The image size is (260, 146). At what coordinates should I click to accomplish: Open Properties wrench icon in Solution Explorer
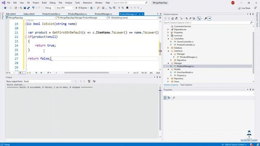[206, 18]
